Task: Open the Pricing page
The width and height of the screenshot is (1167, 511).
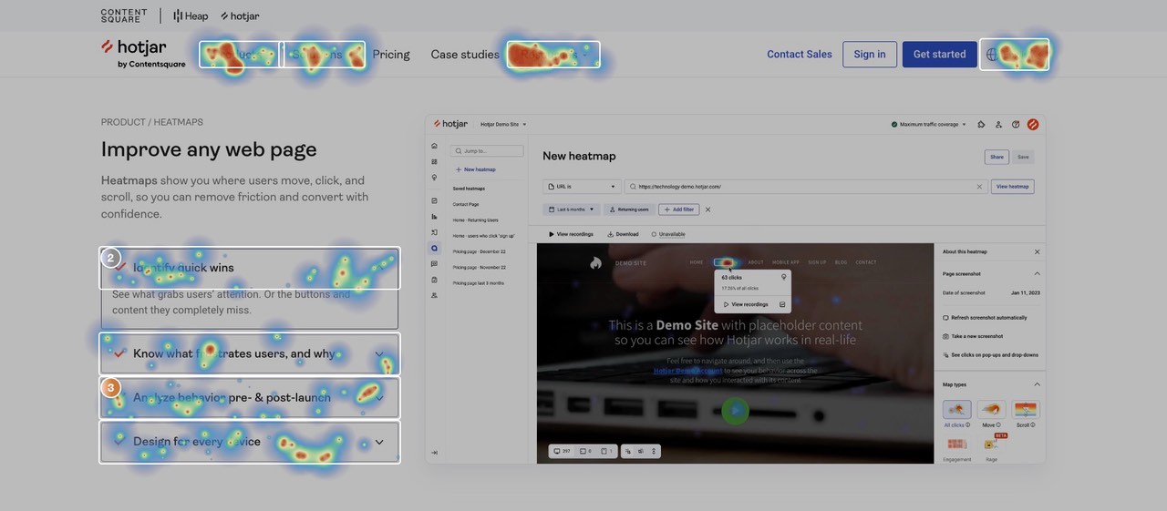Action: pos(391,55)
